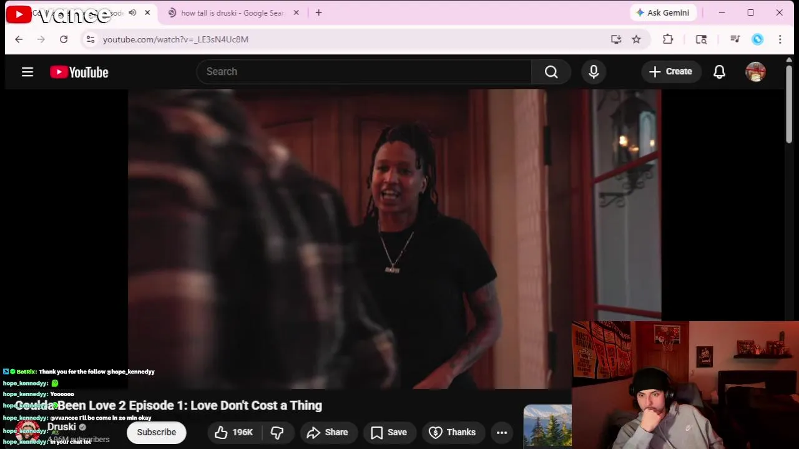Click the blue Chrome profile icon
Image resolution: width=799 pixels, height=449 pixels.
pyautogui.click(x=757, y=39)
